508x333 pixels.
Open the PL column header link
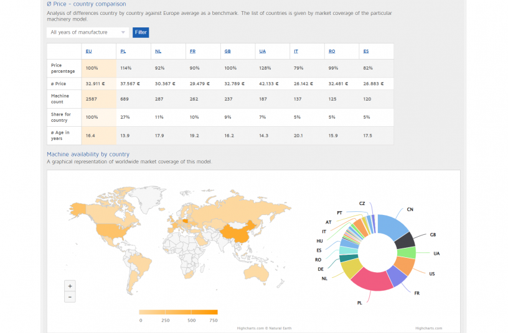pyautogui.click(x=123, y=52)
